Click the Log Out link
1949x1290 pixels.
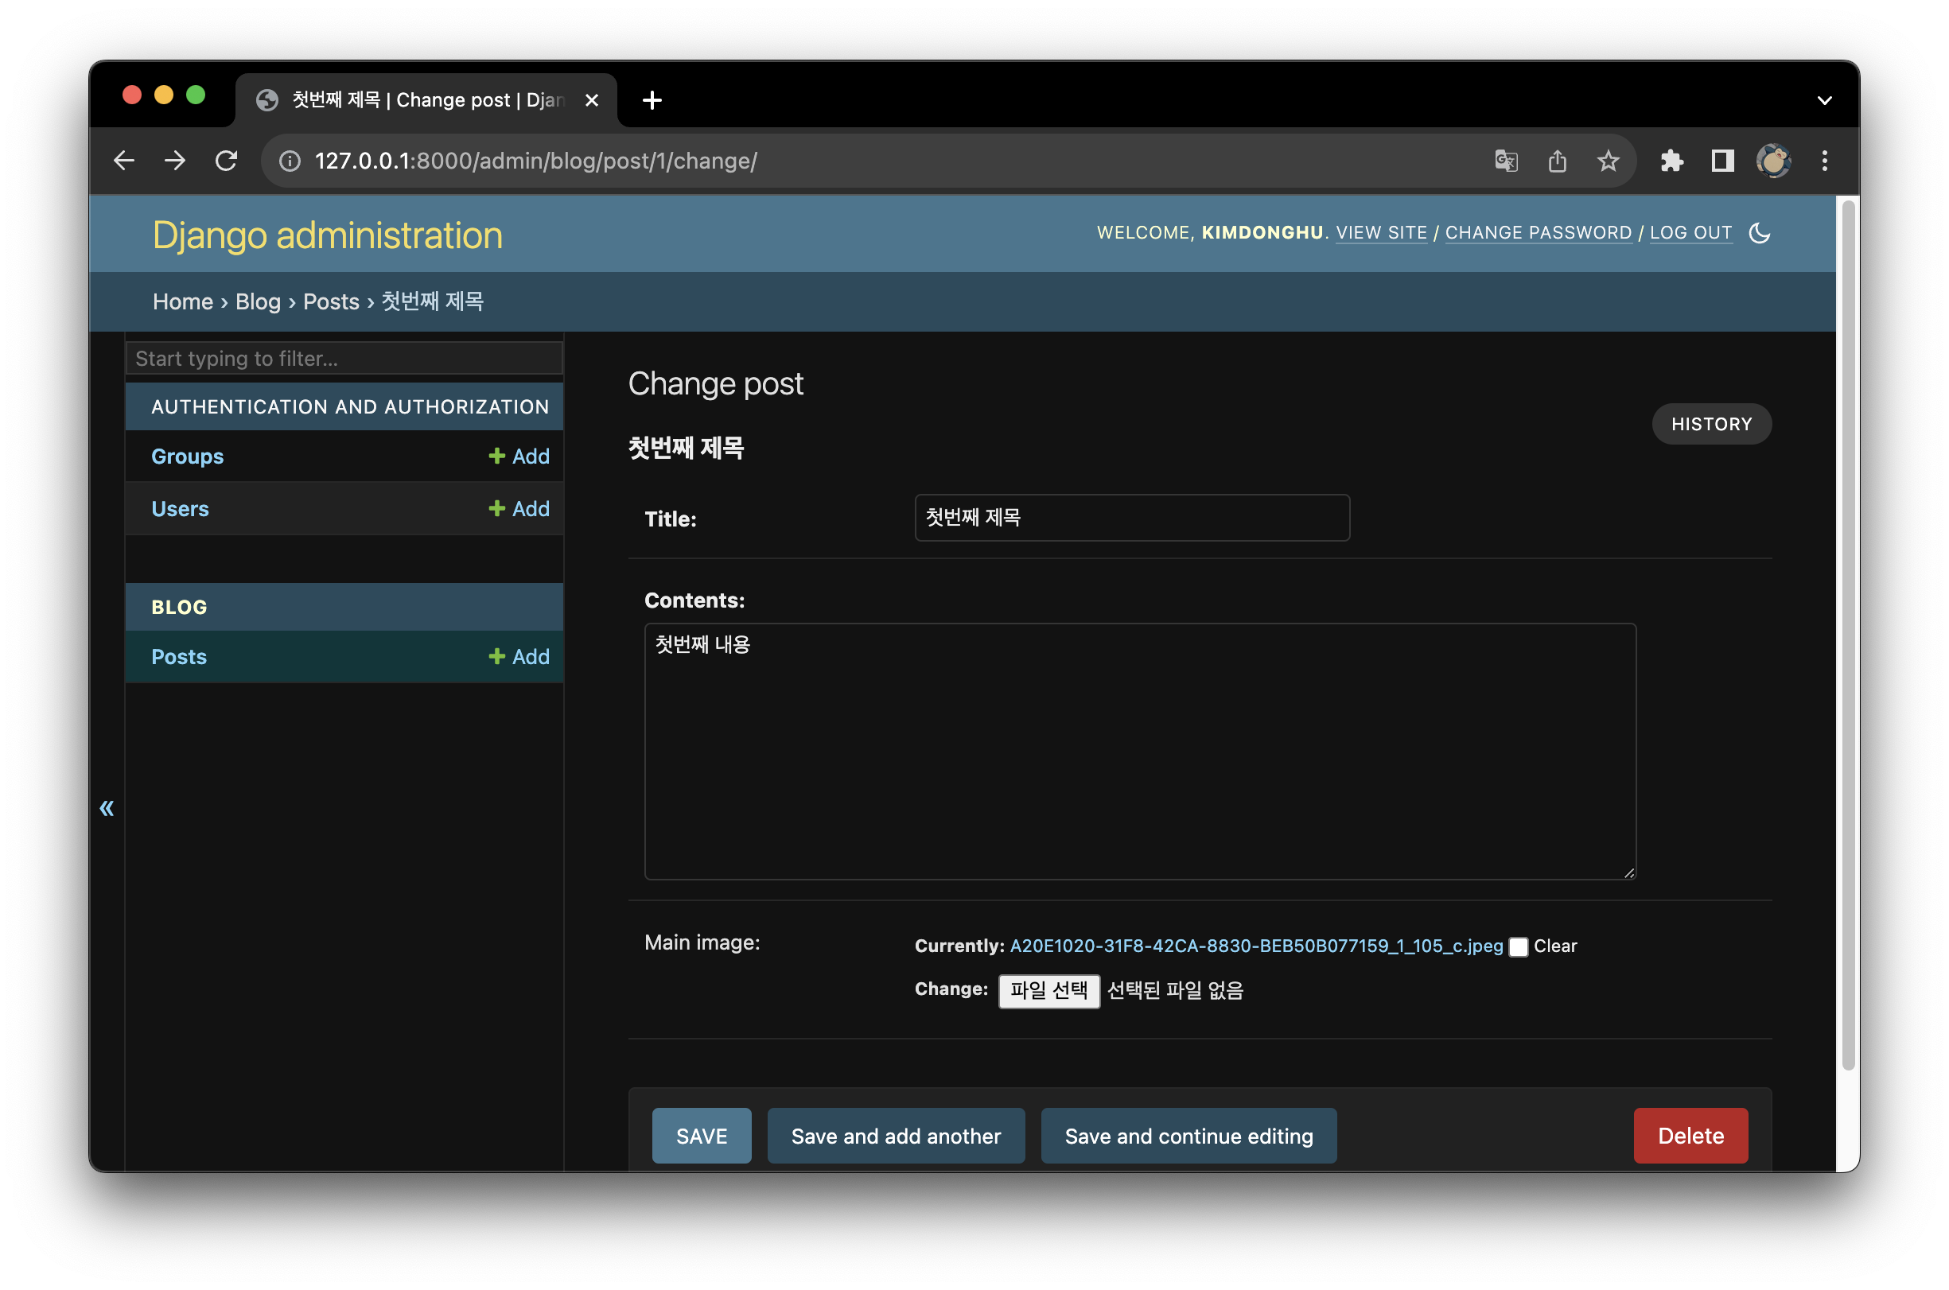click(1690, 233)
